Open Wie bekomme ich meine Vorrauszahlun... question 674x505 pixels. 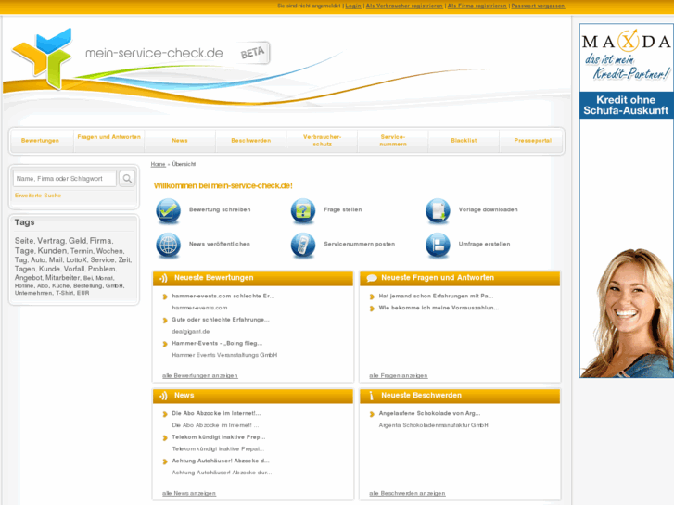(x=439, y=309)
